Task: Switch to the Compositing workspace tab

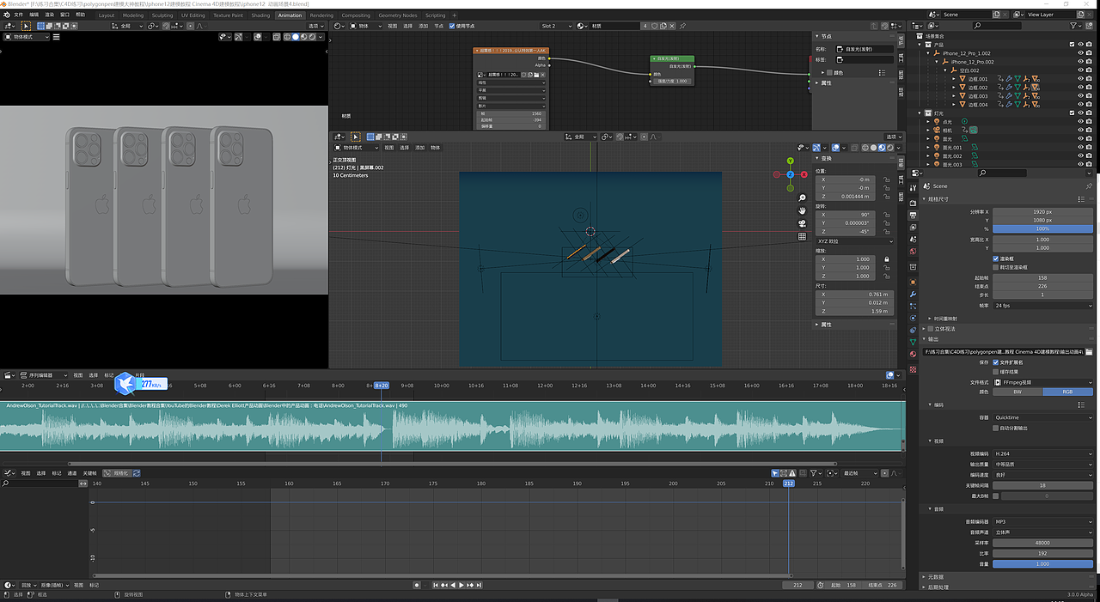Action: [356, 15]
